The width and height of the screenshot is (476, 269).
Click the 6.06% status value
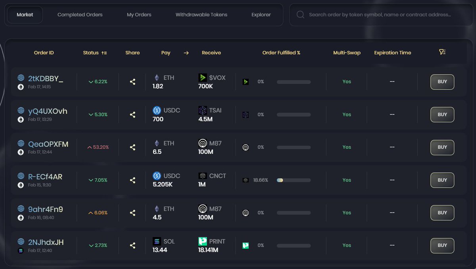(x=98, y=213)
